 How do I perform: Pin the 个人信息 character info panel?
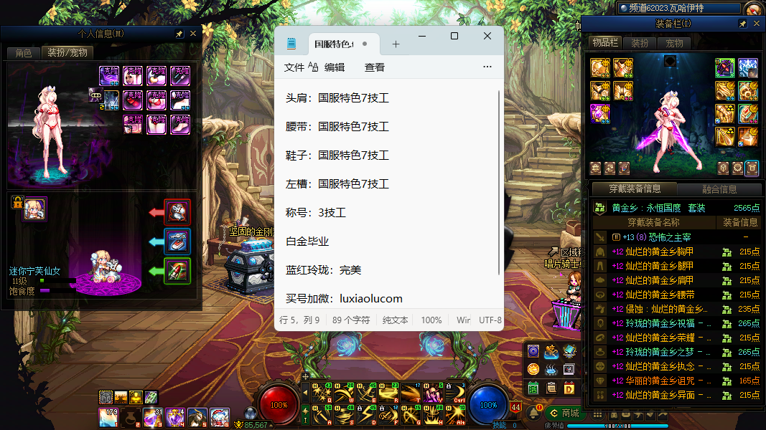tap(179, 34)
